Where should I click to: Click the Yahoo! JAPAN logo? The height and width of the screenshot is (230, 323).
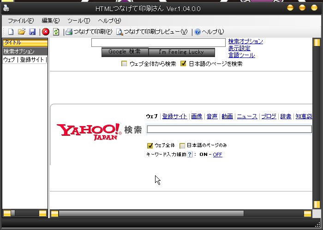[x=89, y=132]
